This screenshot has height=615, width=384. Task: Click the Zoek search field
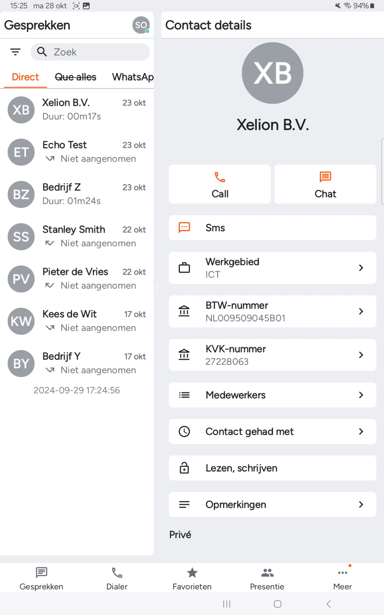click(96, 52)
